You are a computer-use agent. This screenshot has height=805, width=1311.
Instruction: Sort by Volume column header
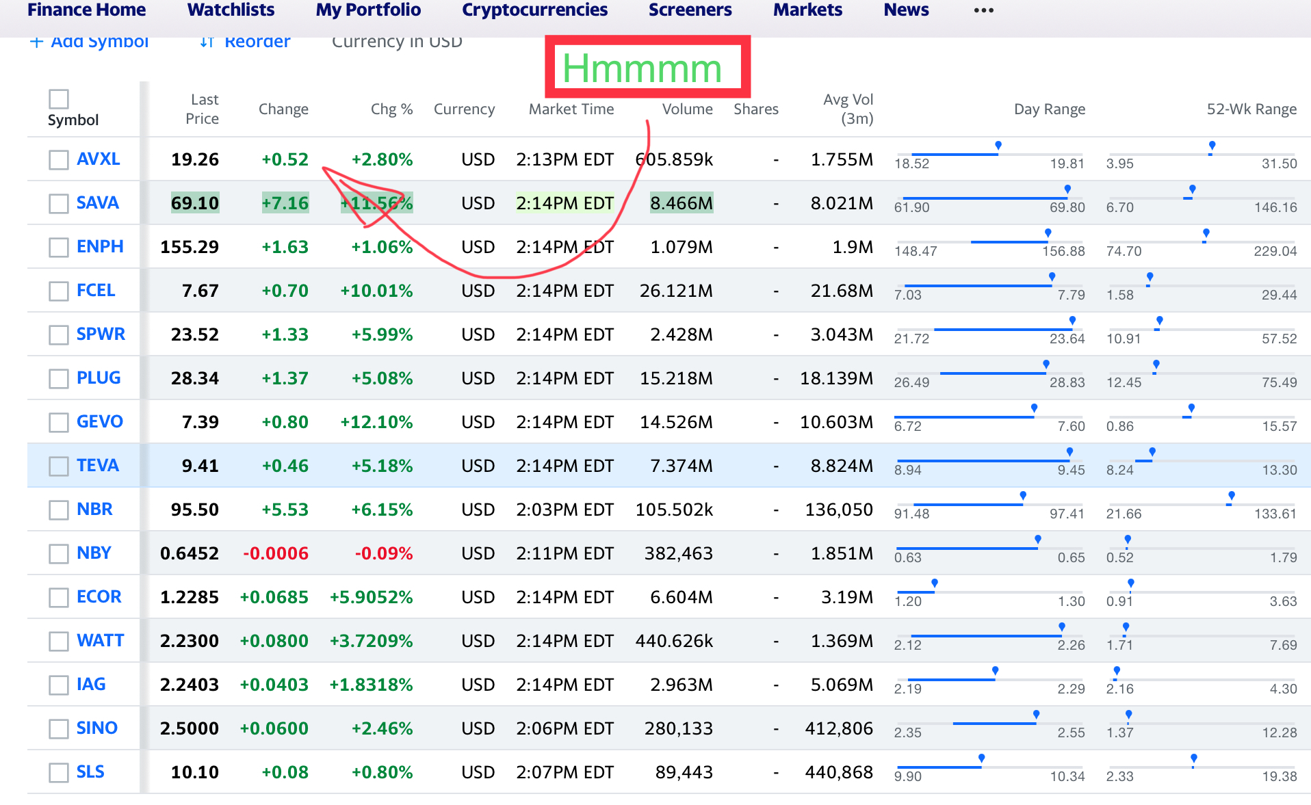coord(687,109)
